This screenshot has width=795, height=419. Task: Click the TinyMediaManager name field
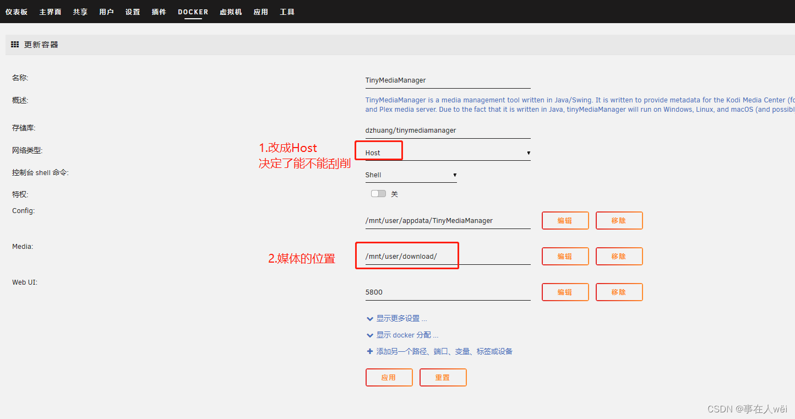[x=447, y=80]
